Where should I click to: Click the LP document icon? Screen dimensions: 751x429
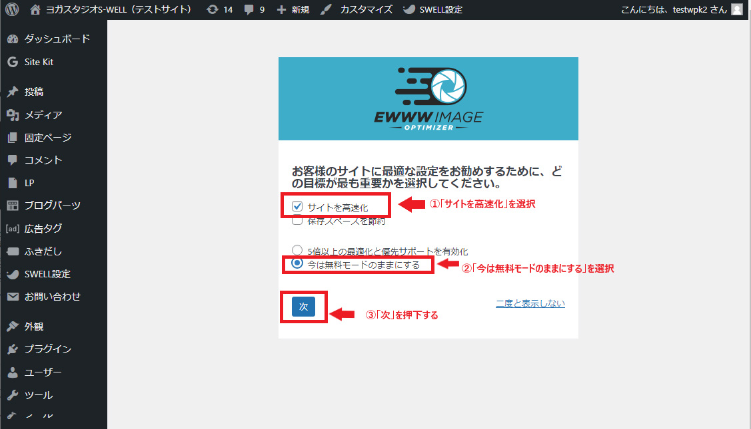click(13, 183)
